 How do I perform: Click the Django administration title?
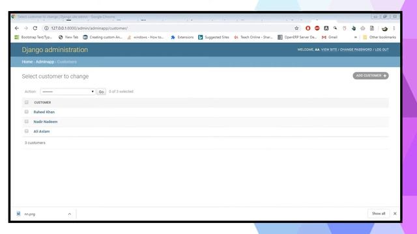[55, 50]
